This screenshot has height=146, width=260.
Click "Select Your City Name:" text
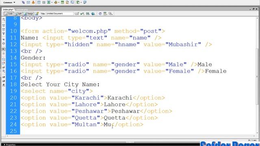[x=60, y=85]
